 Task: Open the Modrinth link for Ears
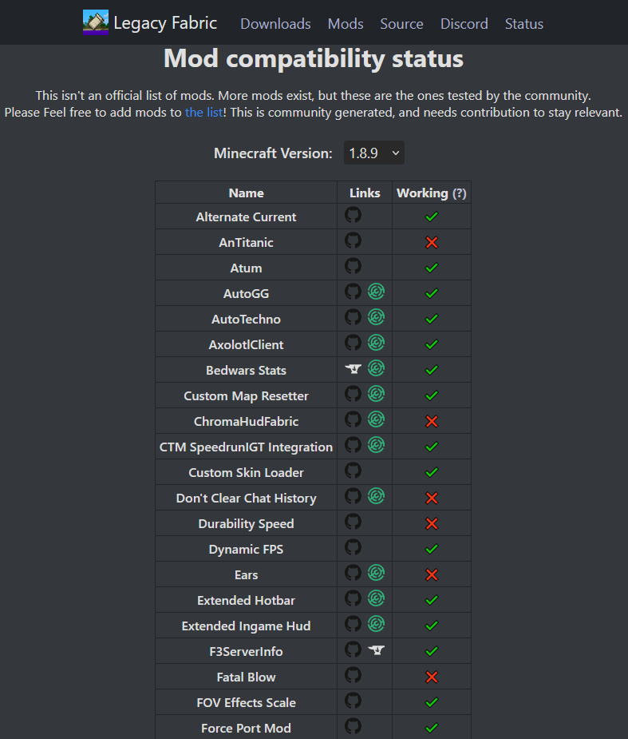(x=376, y=573)
